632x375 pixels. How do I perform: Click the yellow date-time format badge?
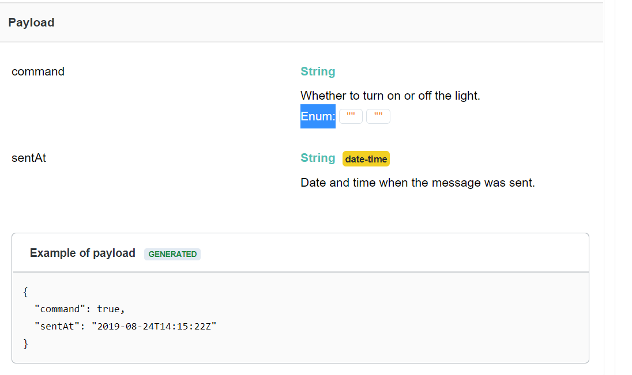pos(366,159)
